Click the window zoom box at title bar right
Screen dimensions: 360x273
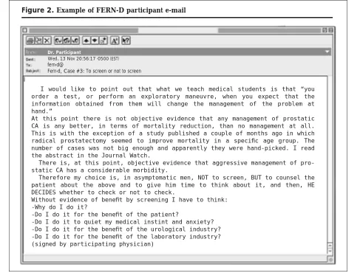click(x=325, y=30)
